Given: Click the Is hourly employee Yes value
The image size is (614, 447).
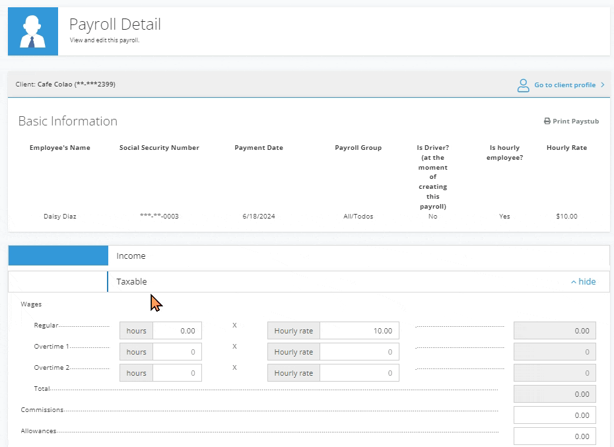Looking at the screenshot, I should [504, 217].
